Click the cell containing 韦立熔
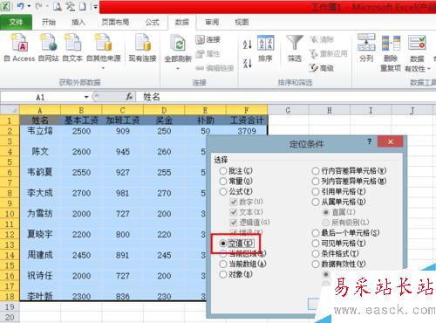This screenshot has width=436, height=323. [40, 131]
